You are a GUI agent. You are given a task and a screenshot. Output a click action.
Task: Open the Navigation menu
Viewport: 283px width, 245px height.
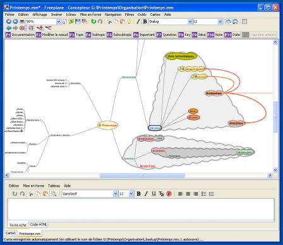113,15
